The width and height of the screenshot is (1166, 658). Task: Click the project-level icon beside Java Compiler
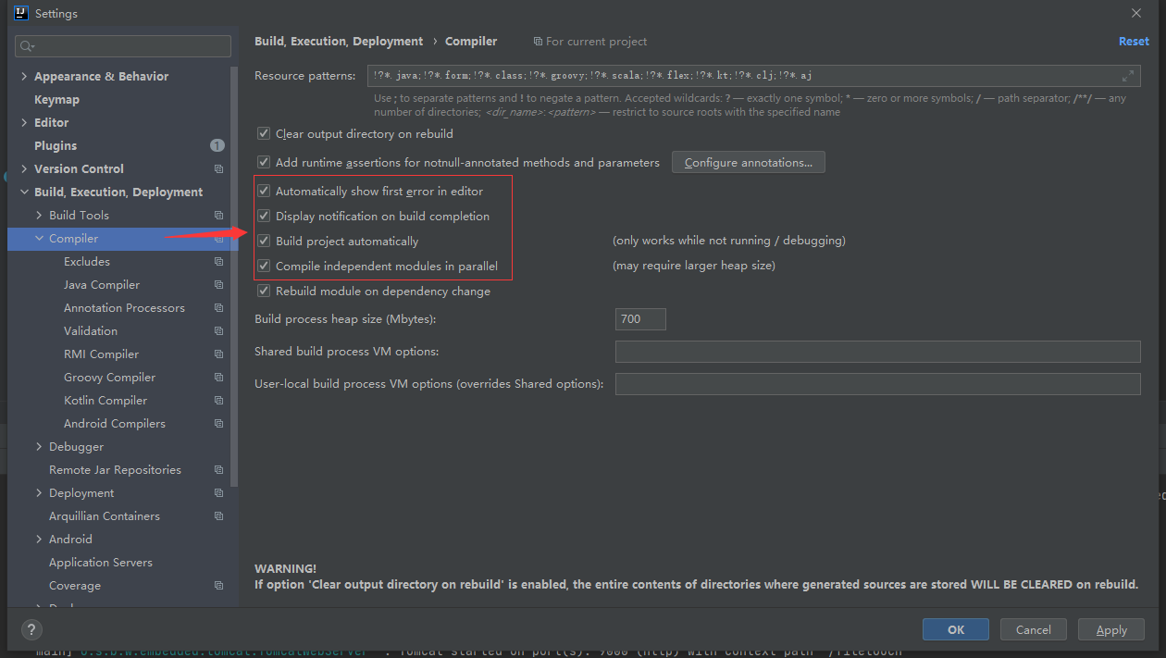point(218,285)
